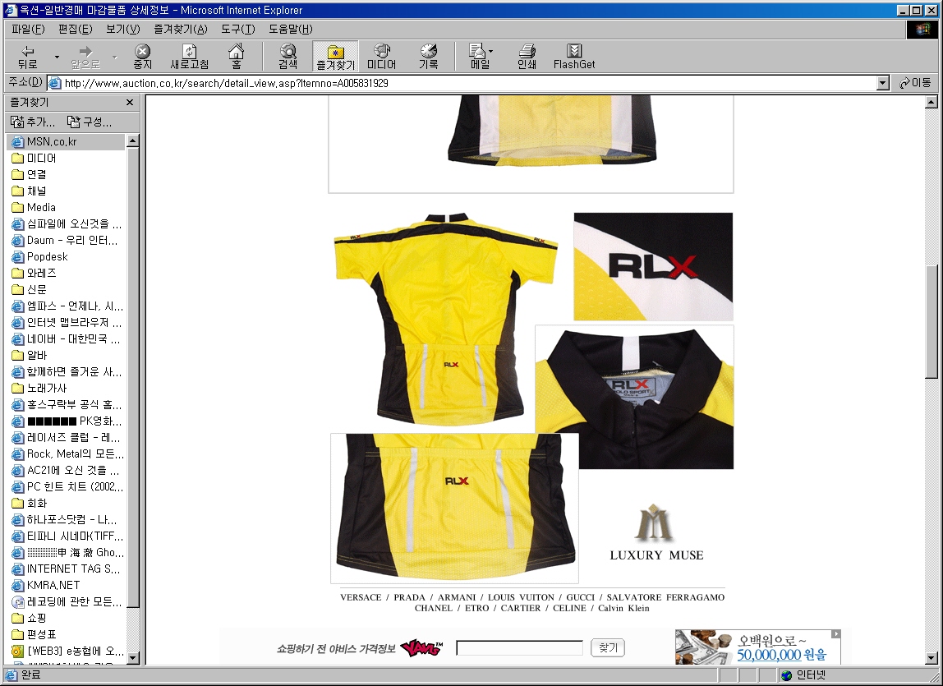Click the 찾기 price search button
This screenshot has width=943, height=686.
pyautogui.click(x=607, y=647)
